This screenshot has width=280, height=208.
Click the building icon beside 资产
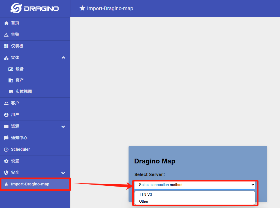(x=11, y=80)
